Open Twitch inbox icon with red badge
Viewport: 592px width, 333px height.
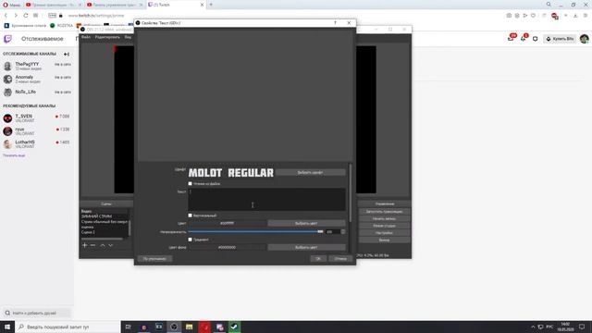512,38
